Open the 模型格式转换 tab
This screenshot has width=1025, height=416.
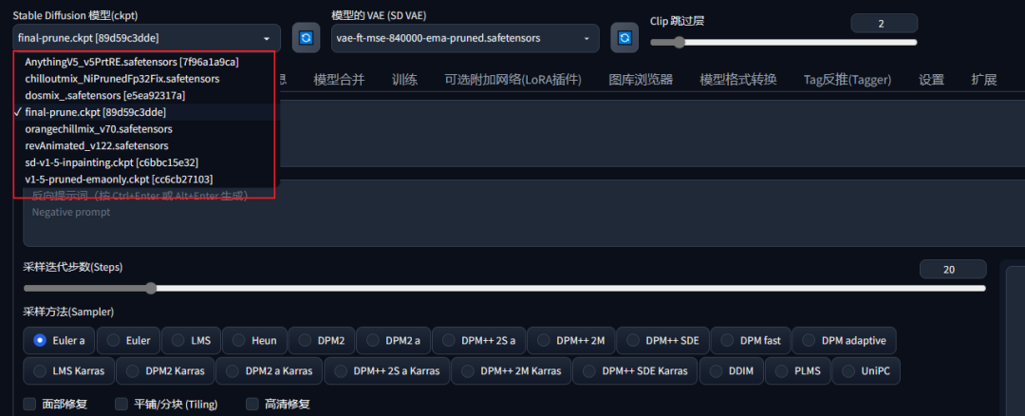[x=738, y=80]
